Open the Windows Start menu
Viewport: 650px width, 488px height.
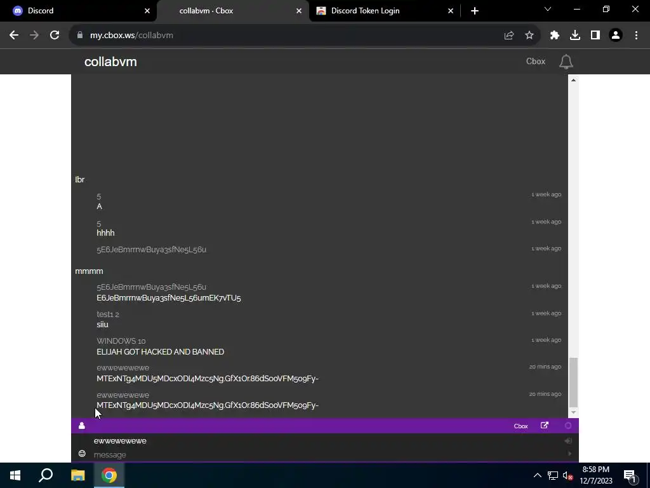click(x=15, y=475)
